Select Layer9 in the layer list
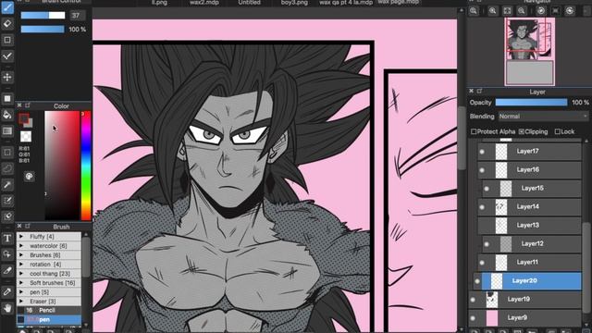592x333 pixels. [x=524, y=318]
